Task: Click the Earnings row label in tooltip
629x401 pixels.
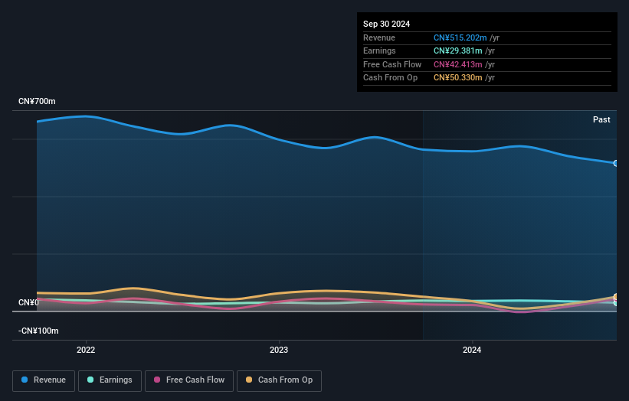Action: (x=379, y=51)
